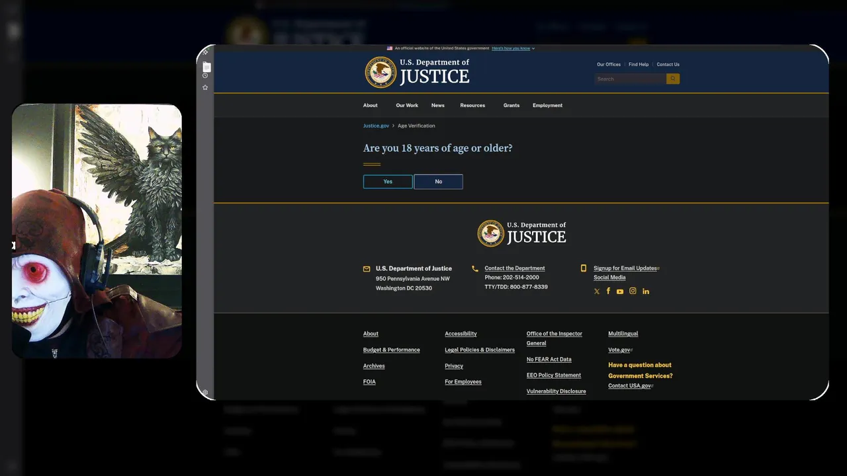The image size is (847, 476).
Task: Click the DOJ seal in header
Action: point(380,72)
